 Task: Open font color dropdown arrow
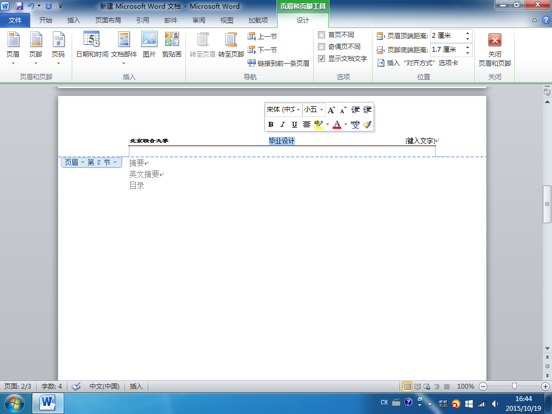pyautogui.click(x=346, y=125)
